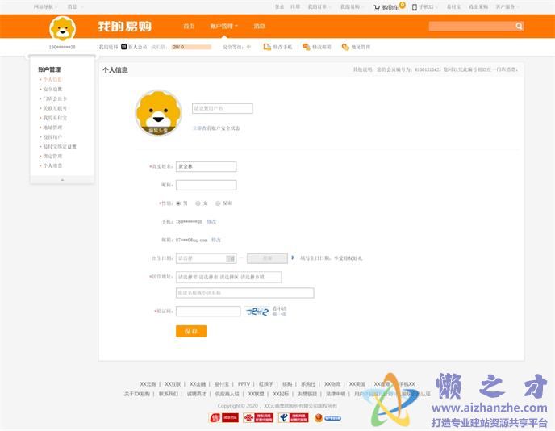Click the shopping cart icon in top bar
Image resolution: width=555 pixels, height=431 pixels.
point(377,7)
